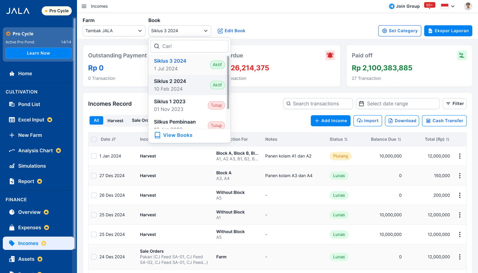Screen dimensions: 478x273
Task: Click the book dropdown list scrollbar
Action: coord(228,82)
